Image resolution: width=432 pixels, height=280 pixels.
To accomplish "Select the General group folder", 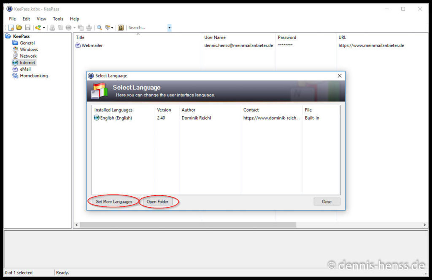I will click(27, 43).
